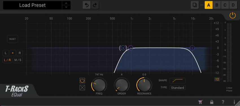Screen dimensions: 240x106
Task: Click the padlock authorization icon
Action: (212, 102)
